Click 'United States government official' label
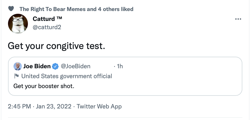The image size is (252, 120). click(x=67, y=76)
